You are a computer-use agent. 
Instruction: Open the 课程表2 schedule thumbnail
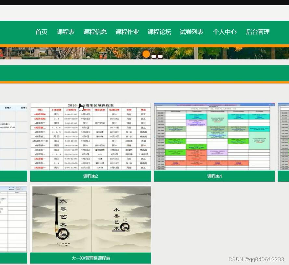[x=90, y=137]
